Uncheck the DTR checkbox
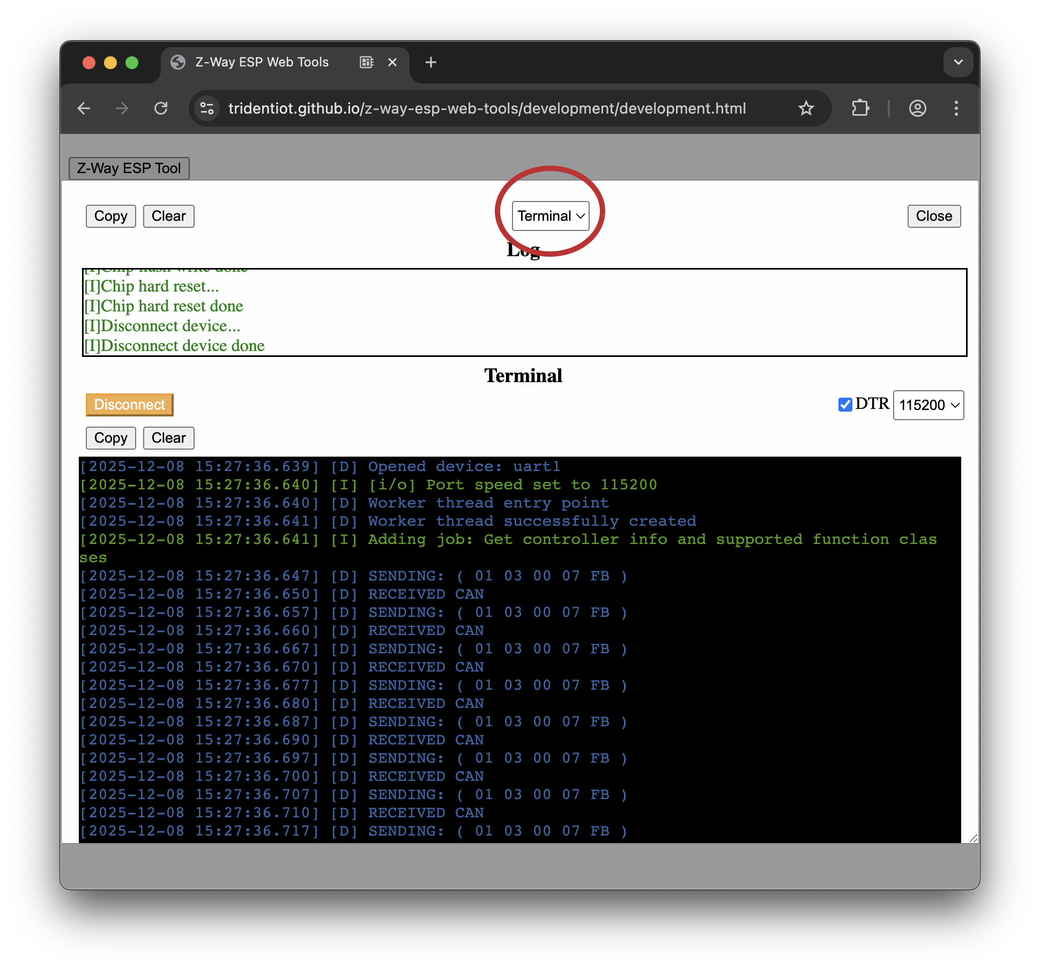This screenshot has height=969, width=1040. [x=845, y=405]
